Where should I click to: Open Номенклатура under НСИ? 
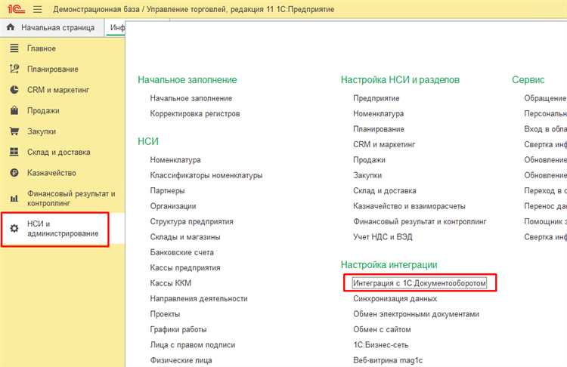(175, 159)
